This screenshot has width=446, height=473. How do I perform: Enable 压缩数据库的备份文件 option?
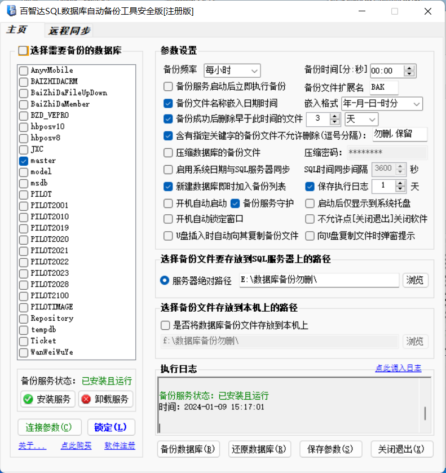pyautogui.click(x=168, y=153)
